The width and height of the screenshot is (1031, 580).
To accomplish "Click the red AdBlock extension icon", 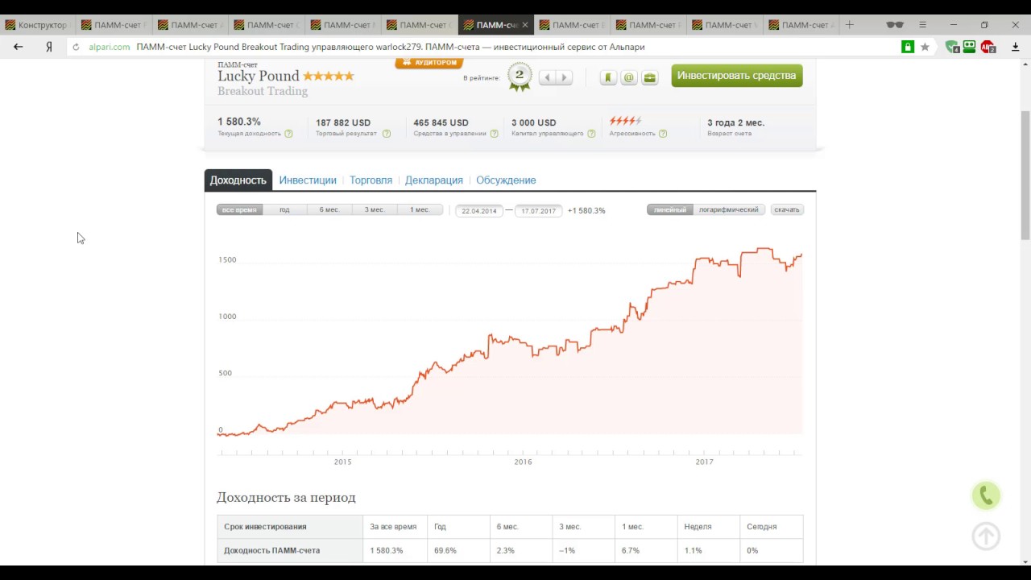I will [x=988, y=47].
